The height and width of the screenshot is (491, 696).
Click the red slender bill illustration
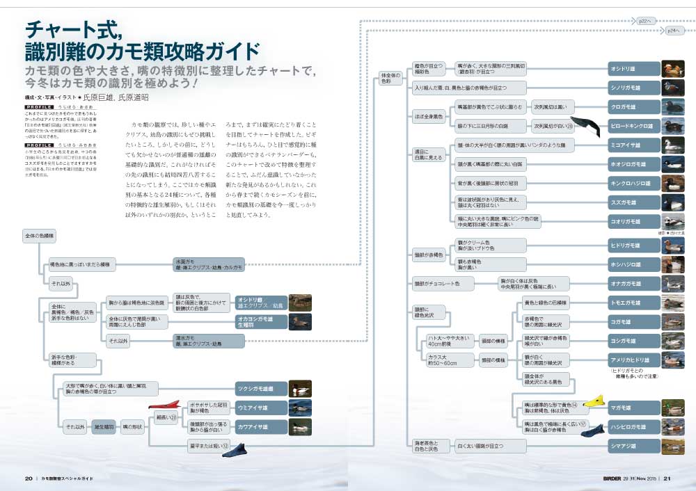[x=164, y=405]
